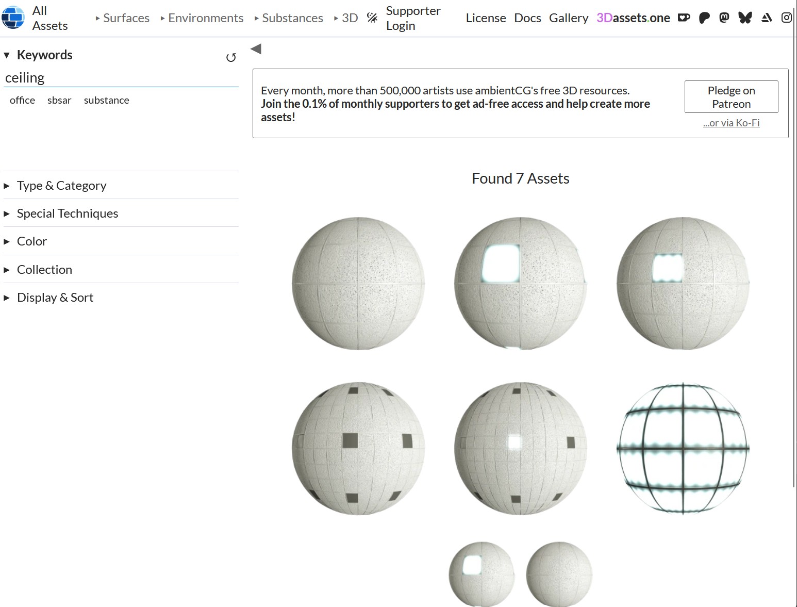The width and height of the screenshot is (797, 607).
Task: Open the ArtStation icon link
Action: (767, 18)
